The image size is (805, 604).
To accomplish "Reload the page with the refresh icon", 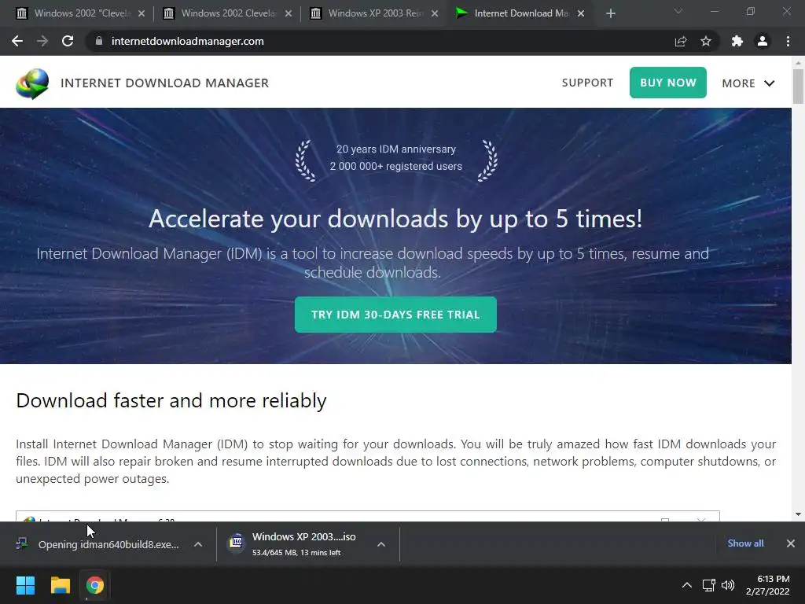I will 68,41.
